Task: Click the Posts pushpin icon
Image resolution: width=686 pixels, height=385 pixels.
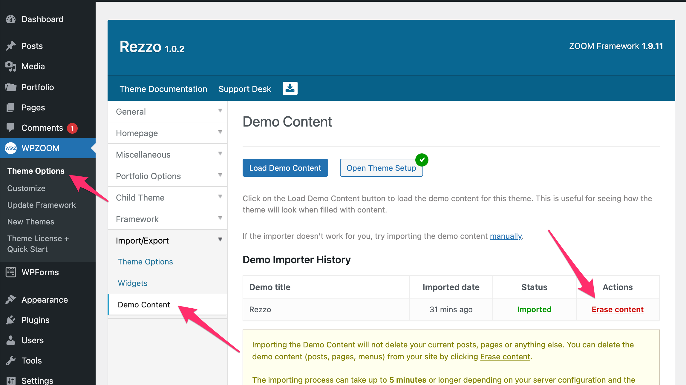Action: pyautogui.click(x=11, y=46)
